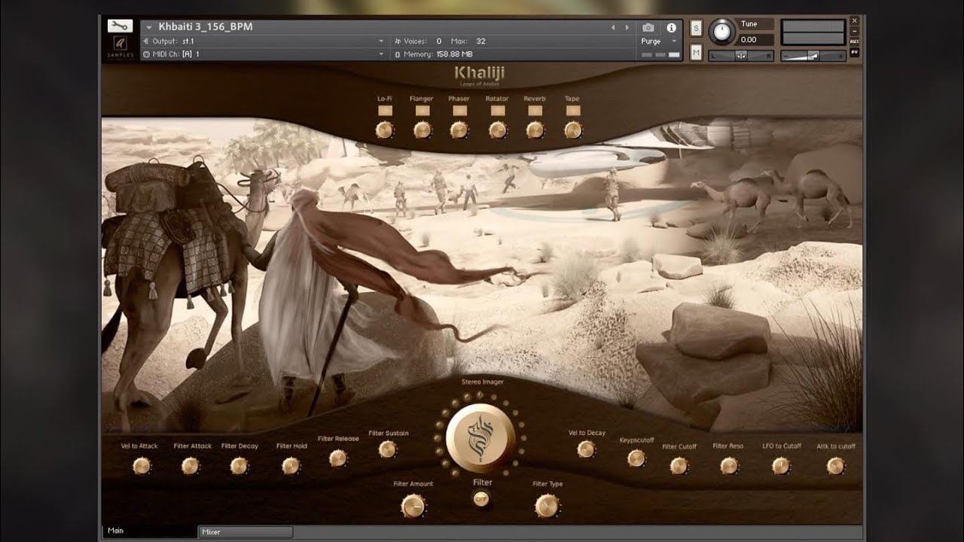Click the Filter Hold knob
964x542 pixels.
pyautogui.click(x=291, y=466)
